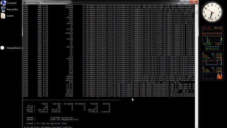Click the TxR.0.regtrans-ms file line
Screen dimensions: 227x128
(139, 84)
